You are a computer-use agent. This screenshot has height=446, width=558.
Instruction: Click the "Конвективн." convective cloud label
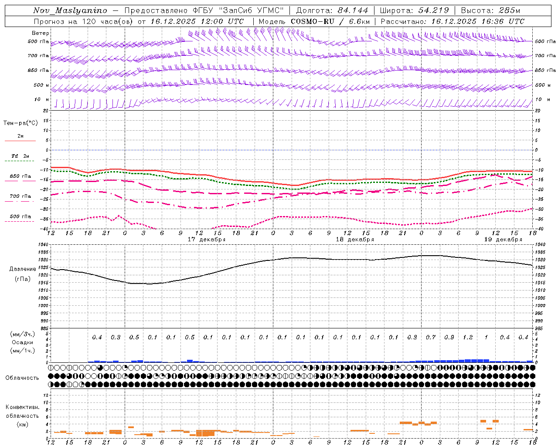coord(22,407)
